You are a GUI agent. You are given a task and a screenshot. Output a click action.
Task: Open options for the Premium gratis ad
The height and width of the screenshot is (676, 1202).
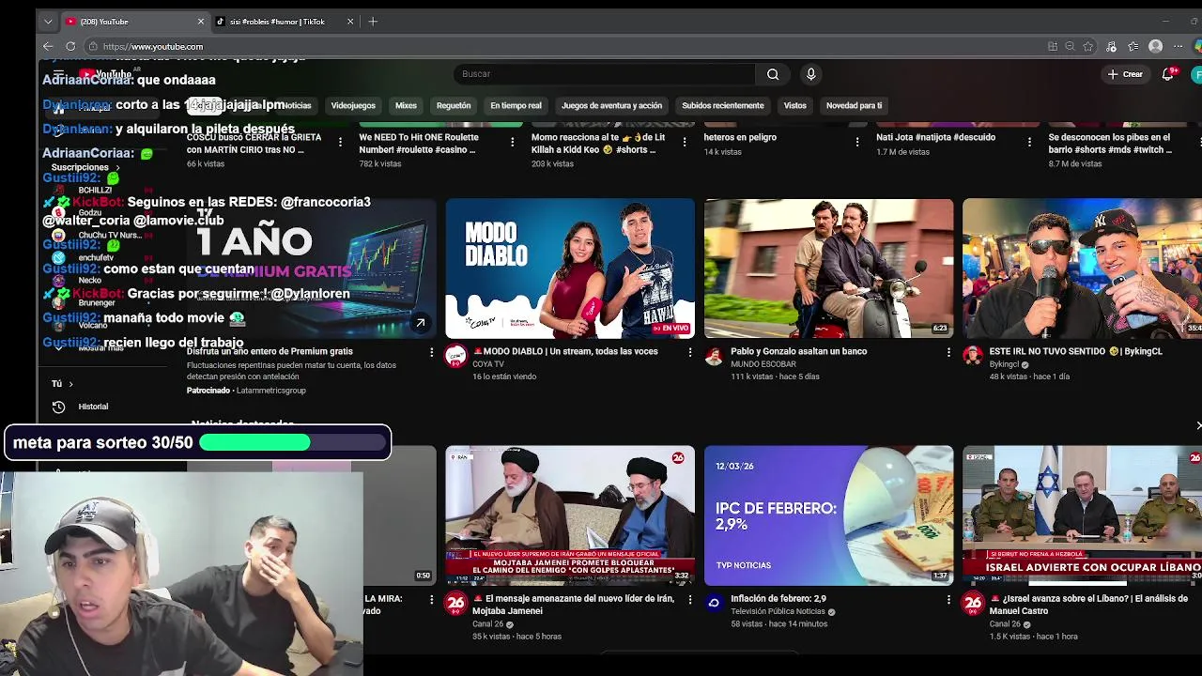tap(432, 352)
